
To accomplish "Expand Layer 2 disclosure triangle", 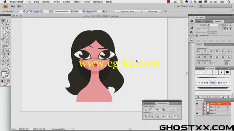I will click(x=205, y=110).
